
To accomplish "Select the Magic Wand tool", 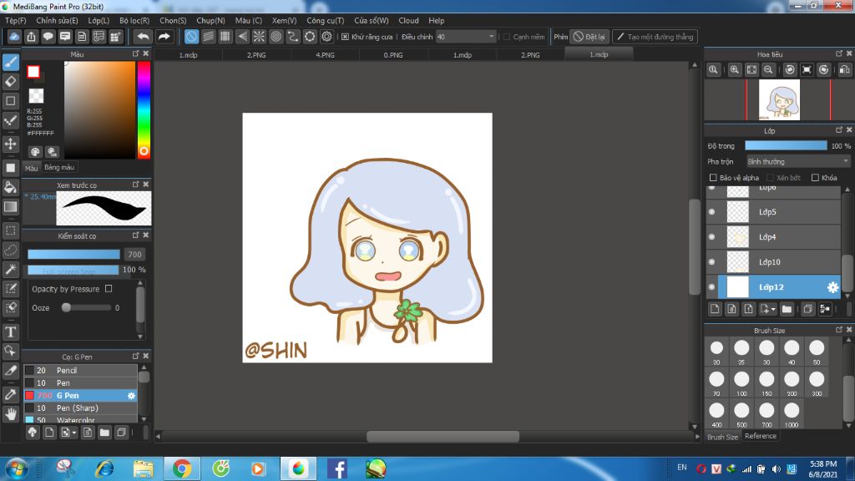I will pos(11,270).
